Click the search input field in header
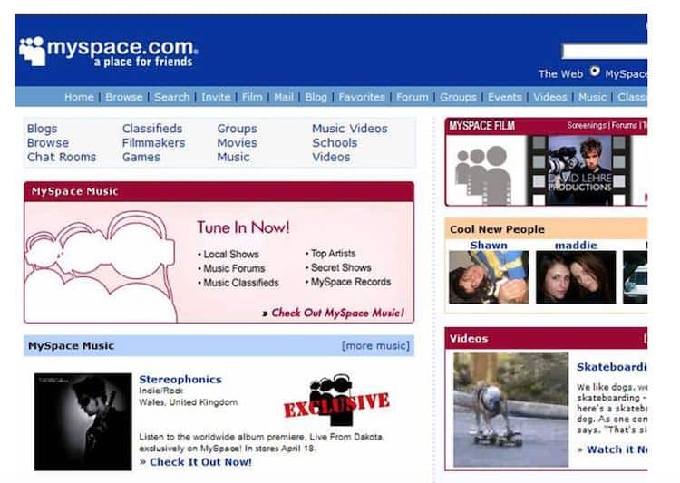This screenshot has height=483, width=680. pyautogui.click(x=605, y=52)
